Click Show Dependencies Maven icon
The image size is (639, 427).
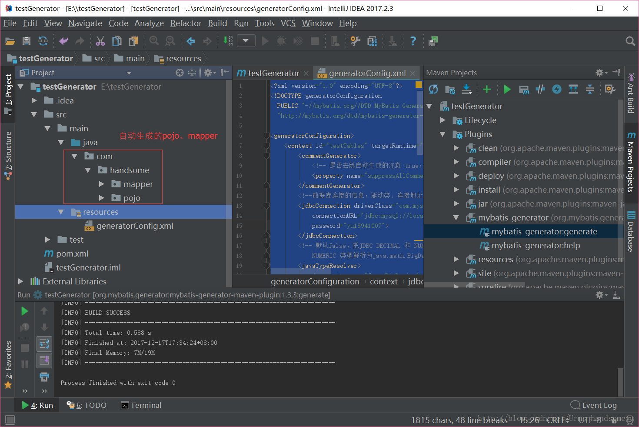click(573, 90)
